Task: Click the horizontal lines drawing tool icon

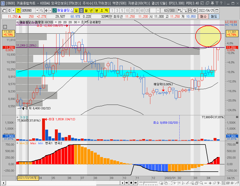Action: tap(224, 183)
